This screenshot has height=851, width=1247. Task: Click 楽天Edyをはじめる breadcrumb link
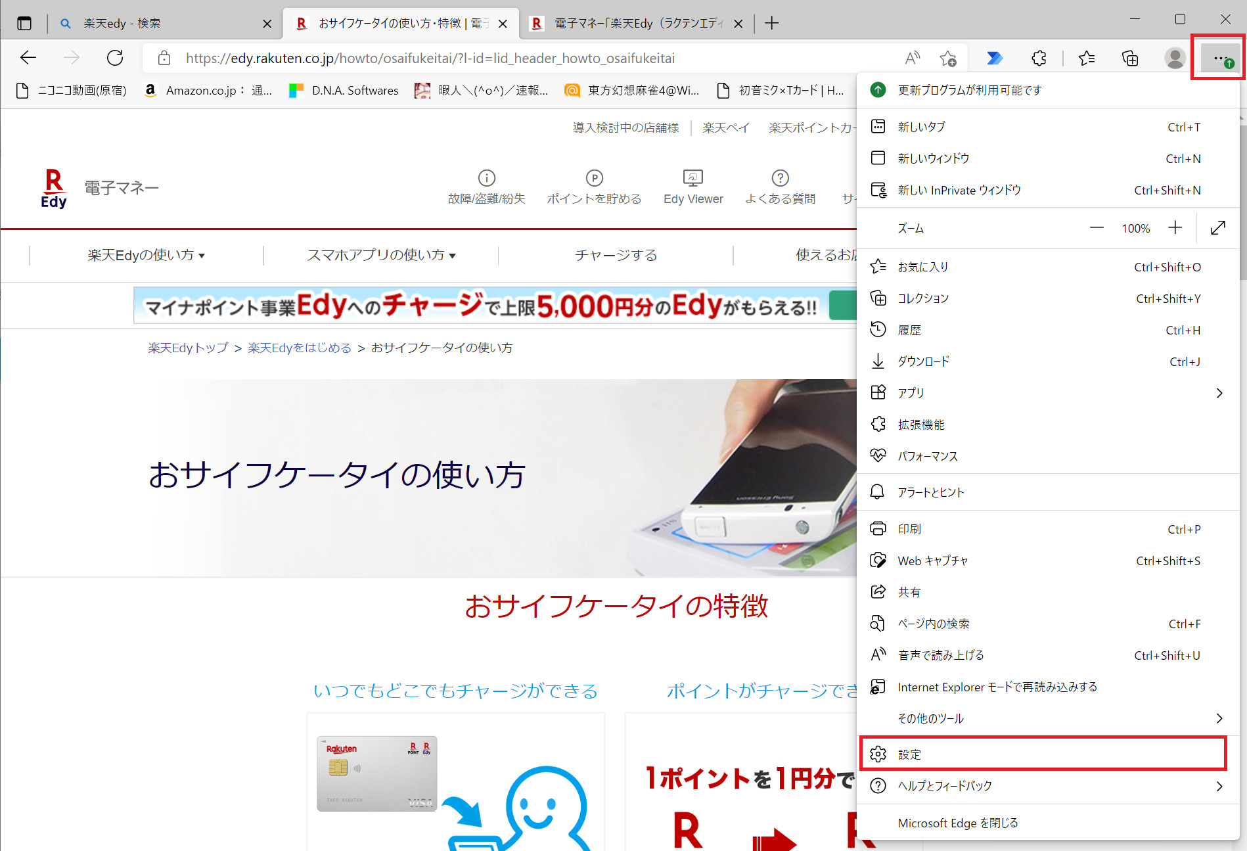(300, 348)
